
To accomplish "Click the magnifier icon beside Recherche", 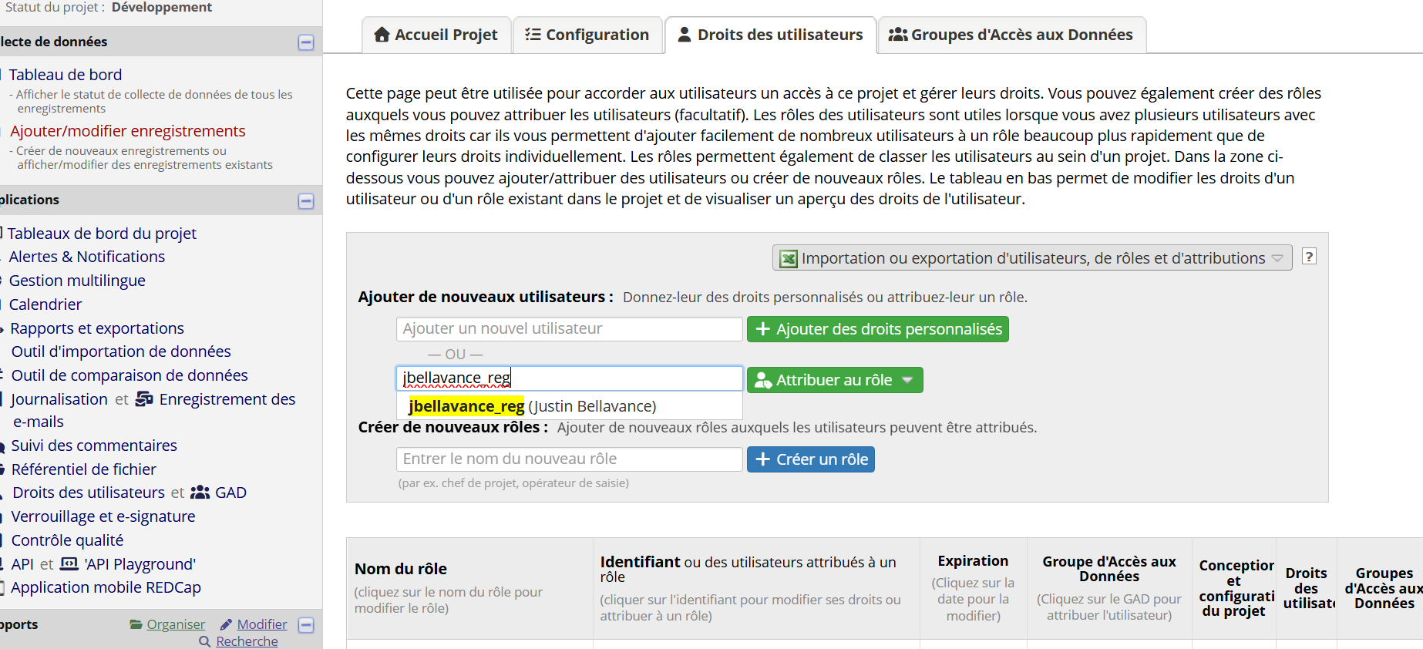I will [x=204, y=641].
